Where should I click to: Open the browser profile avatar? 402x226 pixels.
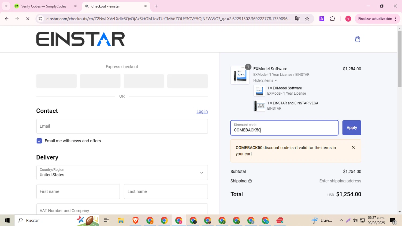(x=348, y=19)
